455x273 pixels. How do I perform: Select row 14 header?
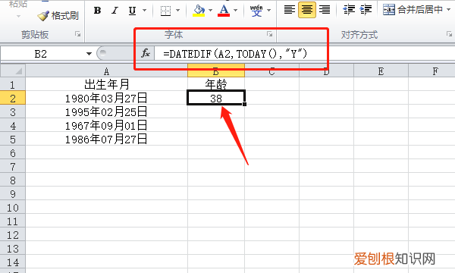(x=13, y=262)
